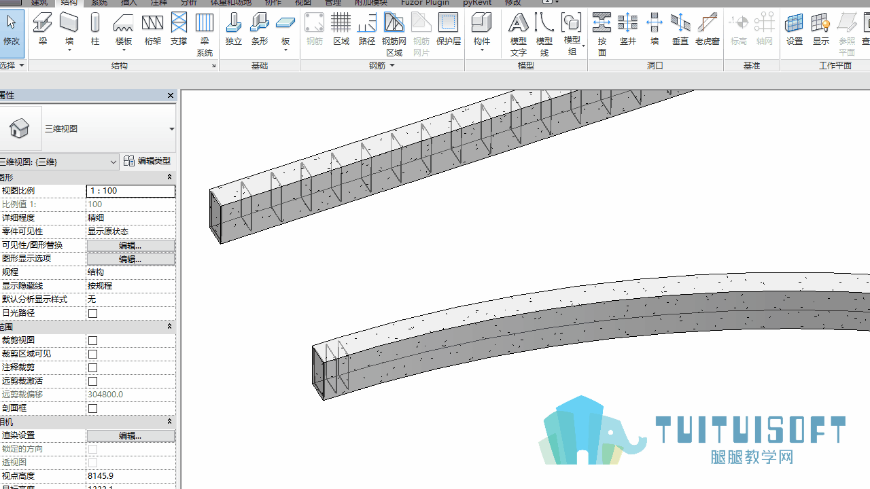Click the 编辑类型 button
This screenshot has width=870, height=489.
tap(147, 161)
